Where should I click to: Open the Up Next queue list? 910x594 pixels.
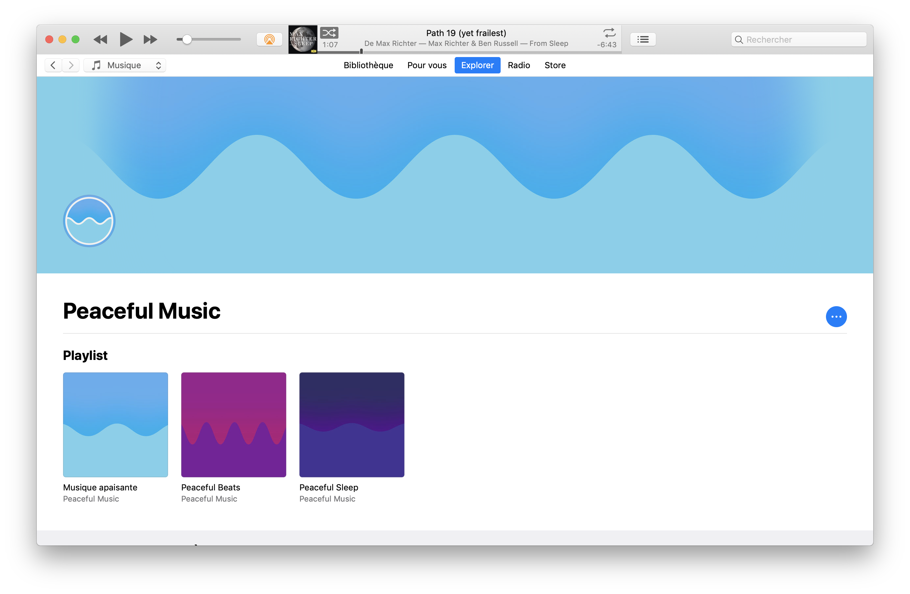click(x=643, y=39)
